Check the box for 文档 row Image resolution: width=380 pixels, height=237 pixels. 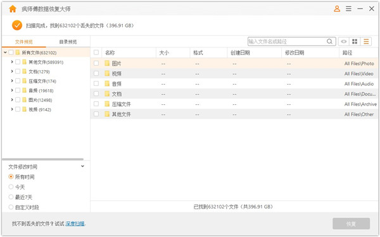pos(96,94)
